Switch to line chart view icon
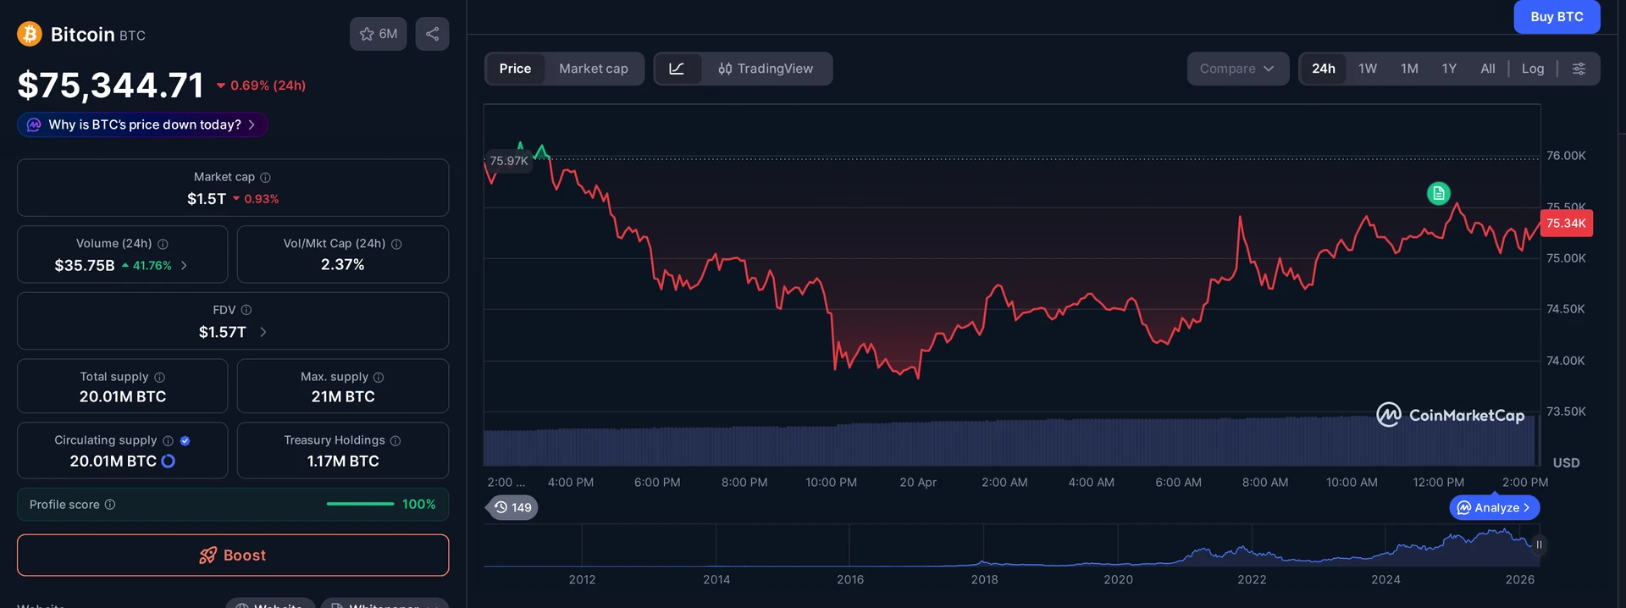1626x608 pixels. (x=677, y=69)
